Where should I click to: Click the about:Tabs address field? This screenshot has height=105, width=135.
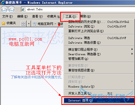click(x=78, y=9)
